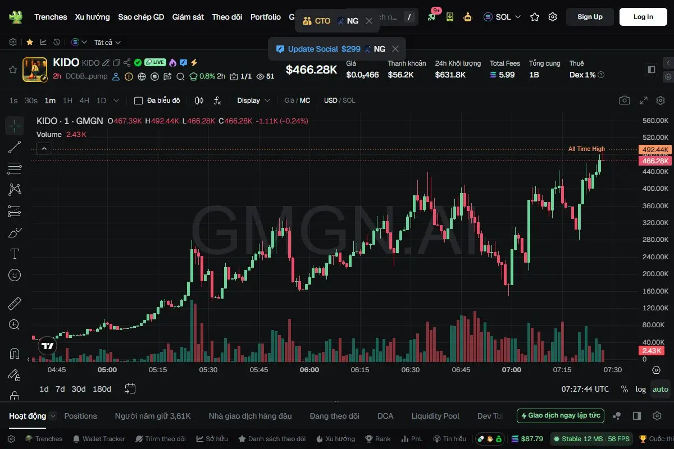Screen dimensions: 674x449
Task: Click the green phone download icon
Action: 450,17
